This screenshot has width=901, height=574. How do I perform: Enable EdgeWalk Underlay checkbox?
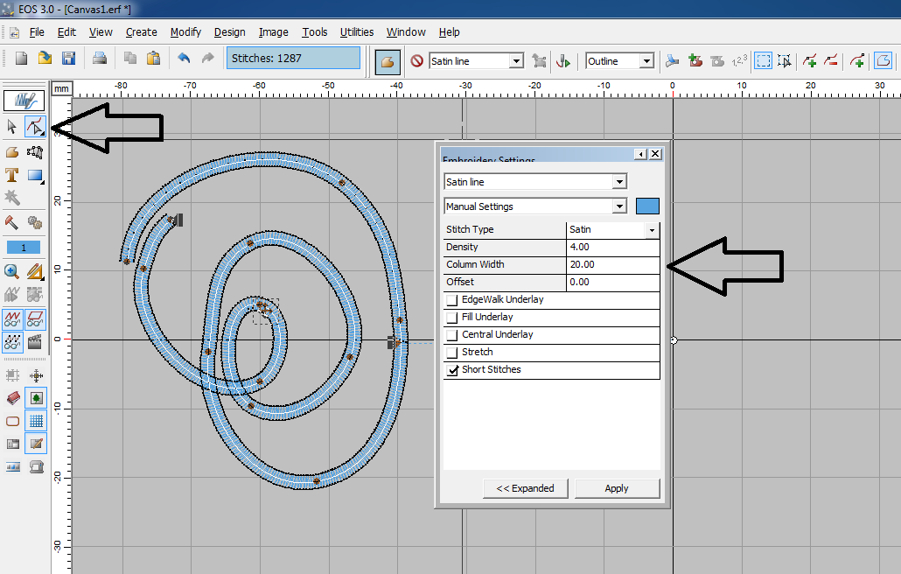452,300
